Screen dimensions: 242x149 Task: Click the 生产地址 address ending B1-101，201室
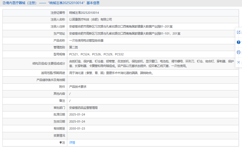[125, 33]
